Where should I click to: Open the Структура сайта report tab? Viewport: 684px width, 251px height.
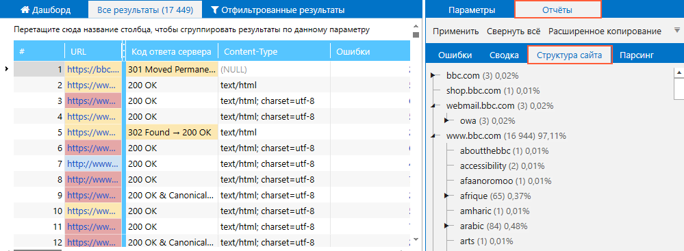pyautogui.click(x=570, y=55)
